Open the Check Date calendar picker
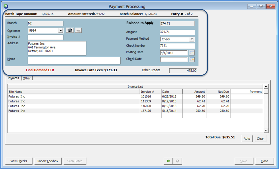The width and height of the screenshot is (279, 169). (192, 59)
